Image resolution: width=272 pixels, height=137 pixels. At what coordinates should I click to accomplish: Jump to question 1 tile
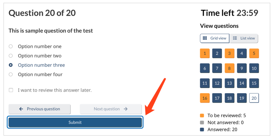(205, 53)
